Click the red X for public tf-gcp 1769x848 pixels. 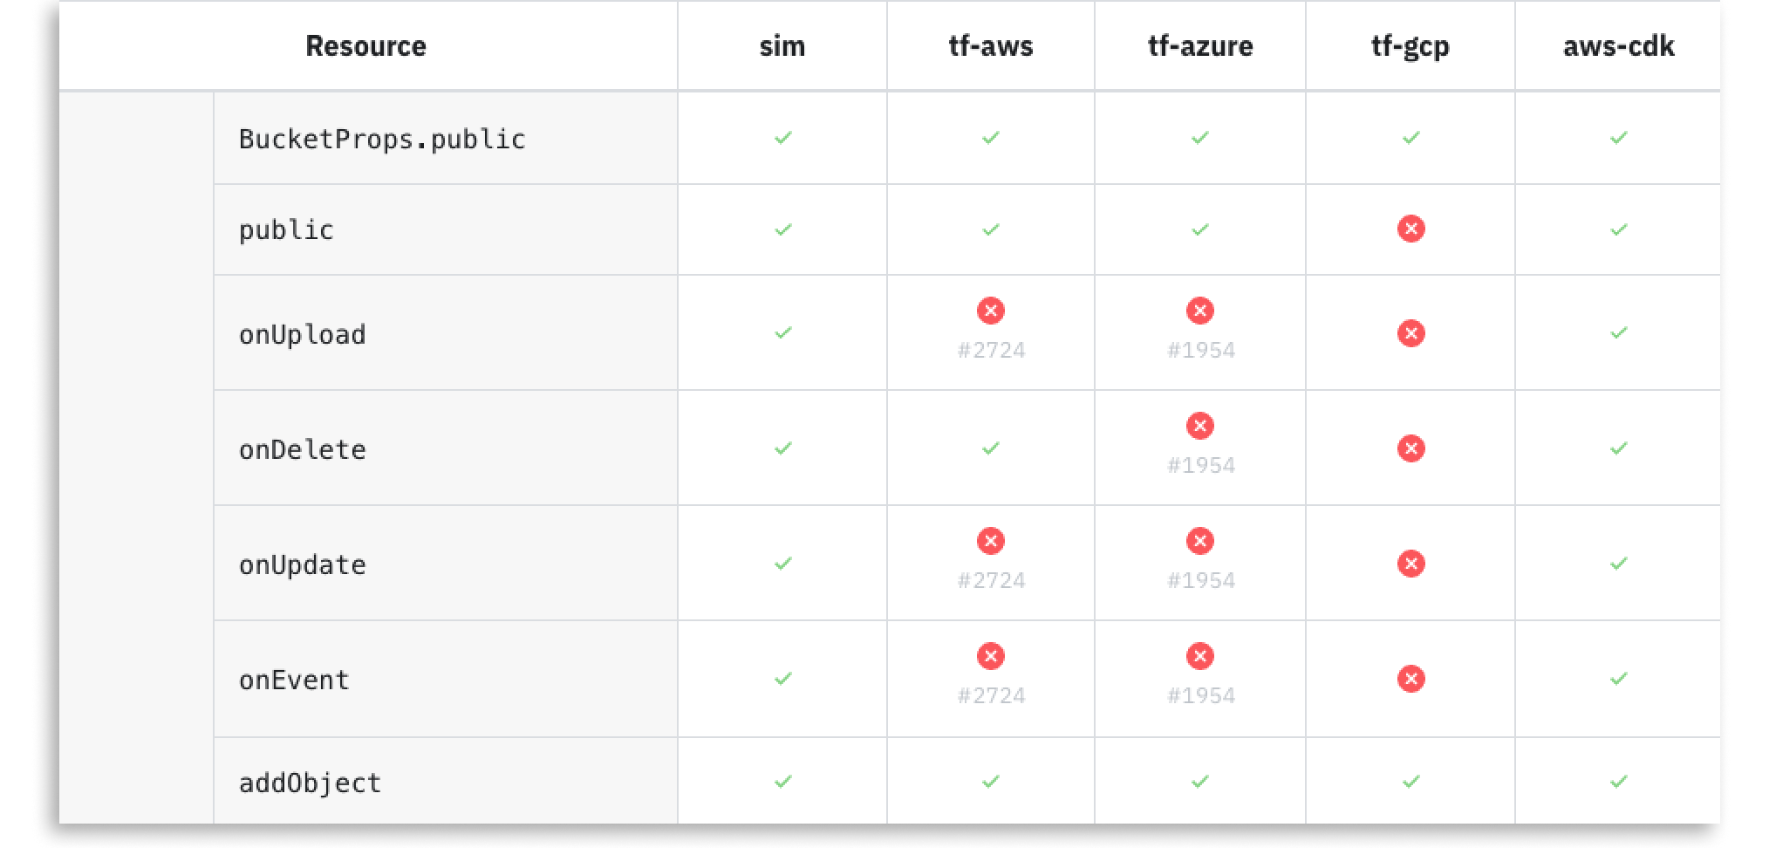(1410, 229)
